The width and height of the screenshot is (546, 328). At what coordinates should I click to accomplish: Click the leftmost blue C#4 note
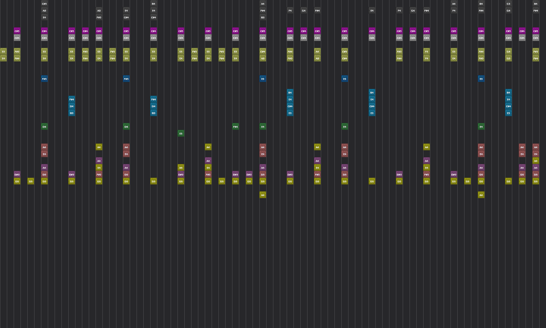tap(290, 106)
